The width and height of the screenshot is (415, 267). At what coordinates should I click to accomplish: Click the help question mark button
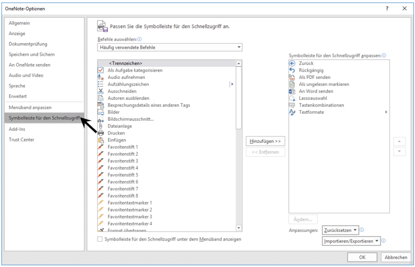(387, 8)
